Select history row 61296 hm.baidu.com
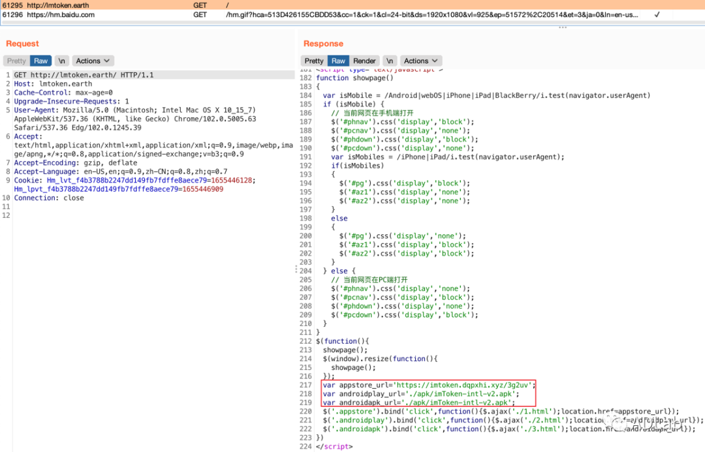Screen dimensions: 705x452 [x=59, y=14]
